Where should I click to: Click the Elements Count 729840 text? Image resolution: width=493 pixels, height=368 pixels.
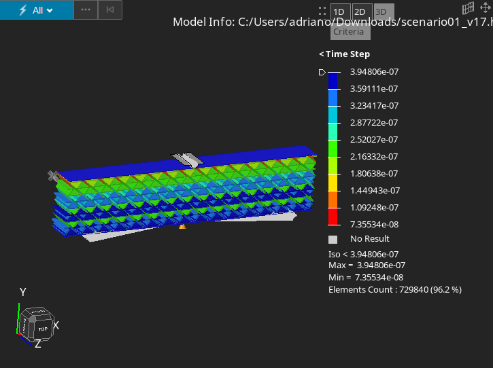pos(395,290)
